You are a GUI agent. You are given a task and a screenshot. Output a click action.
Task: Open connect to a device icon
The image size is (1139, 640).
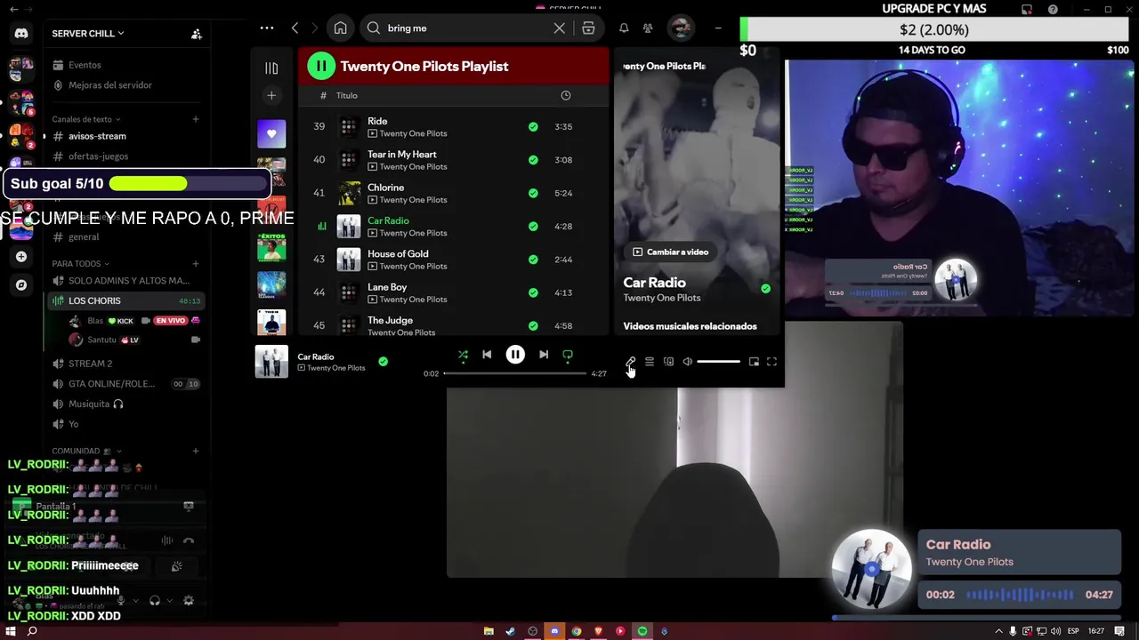tap(668, 362)
